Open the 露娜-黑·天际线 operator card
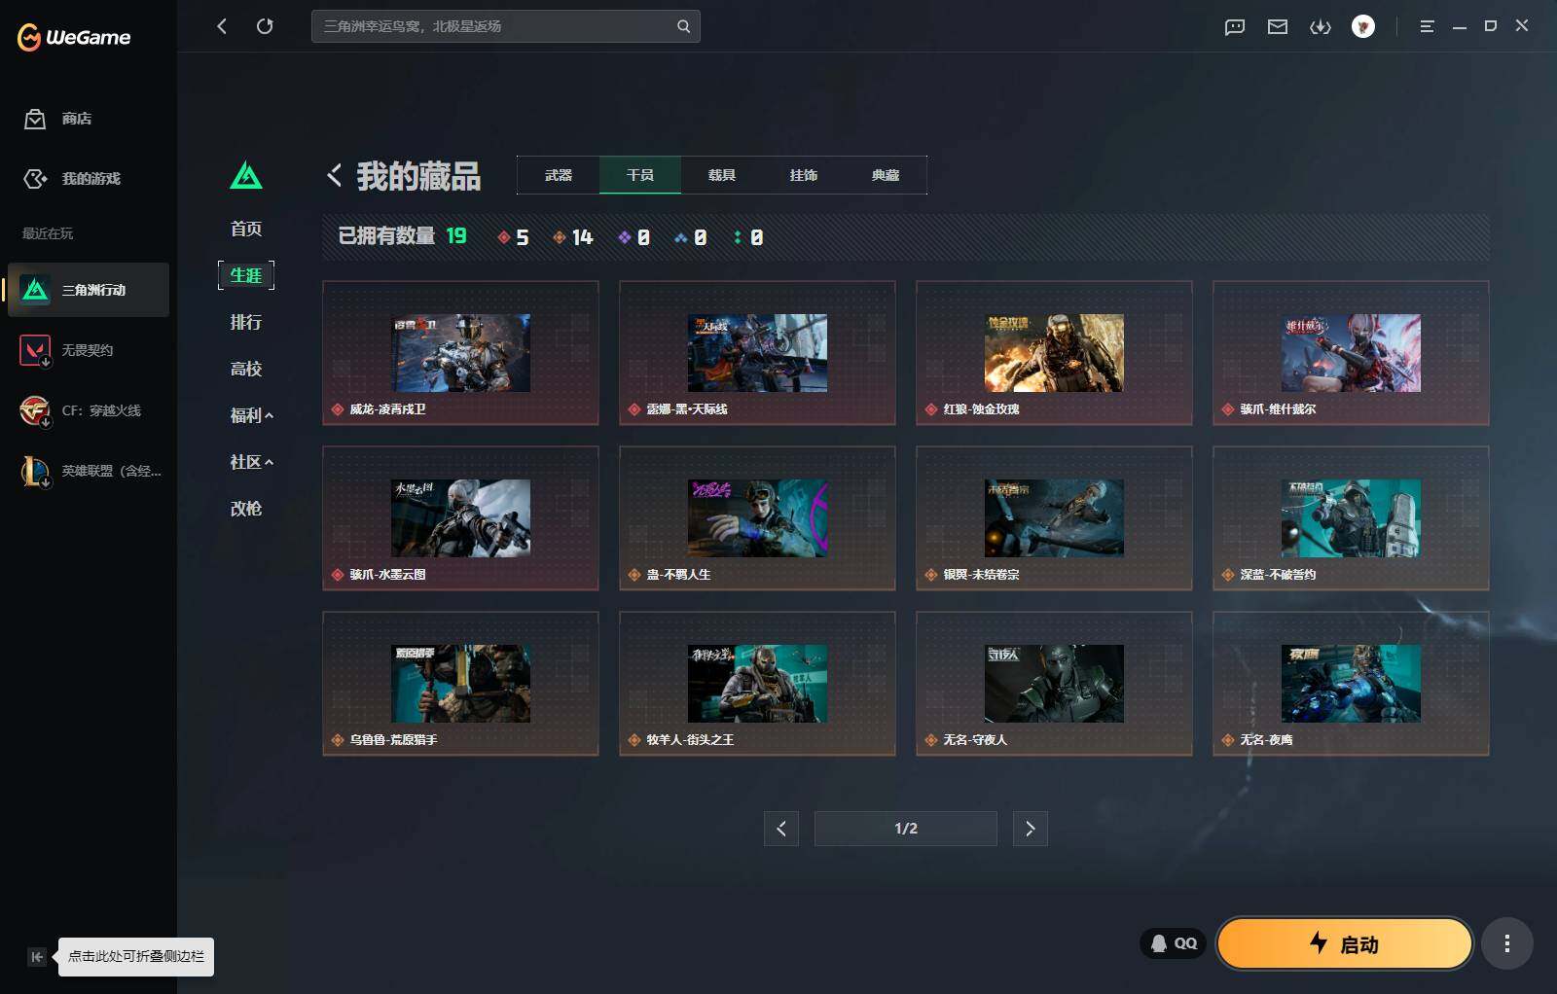Image resolution: width=1557 pixels, height=994 pixels. point(757,353)
